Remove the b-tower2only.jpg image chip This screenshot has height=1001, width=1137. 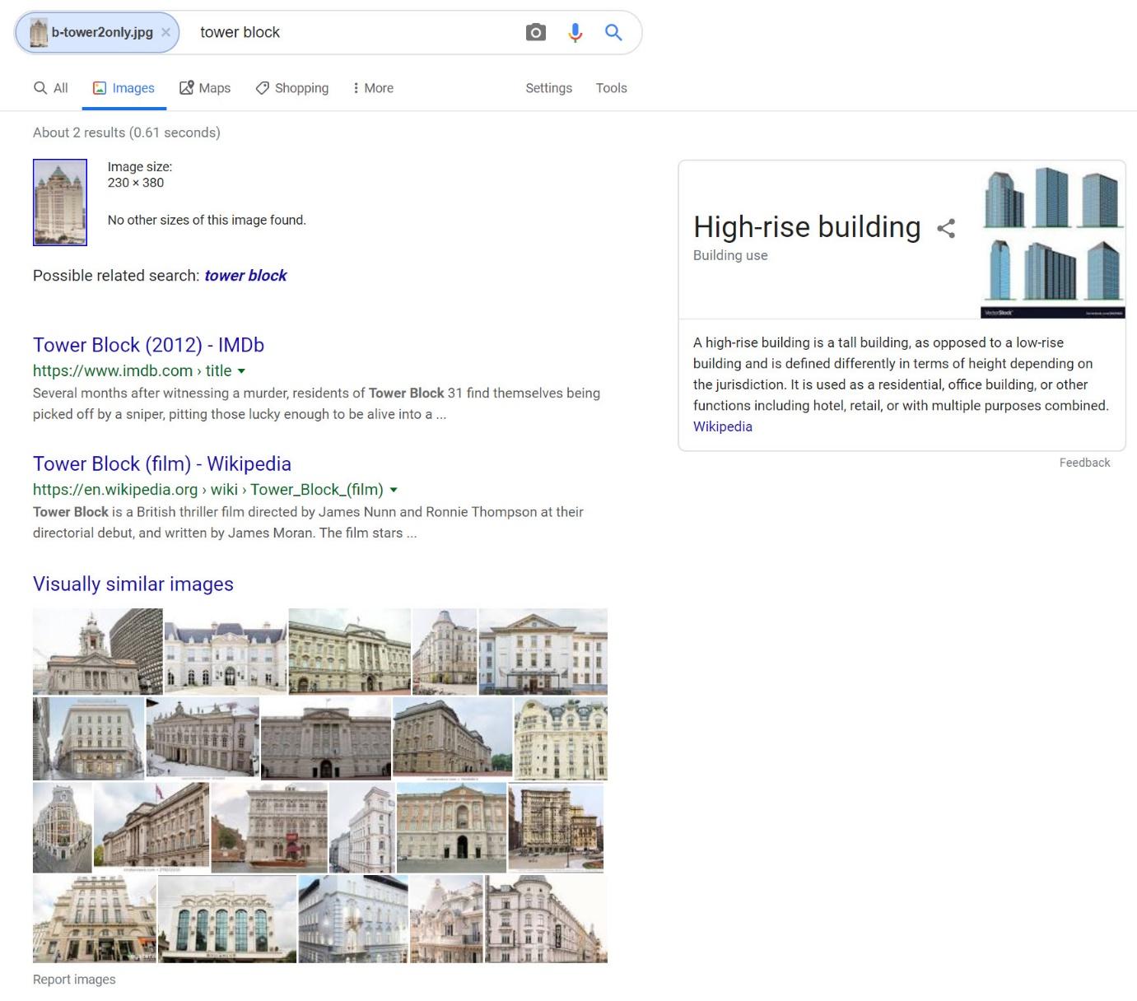(x=165, y=32)
